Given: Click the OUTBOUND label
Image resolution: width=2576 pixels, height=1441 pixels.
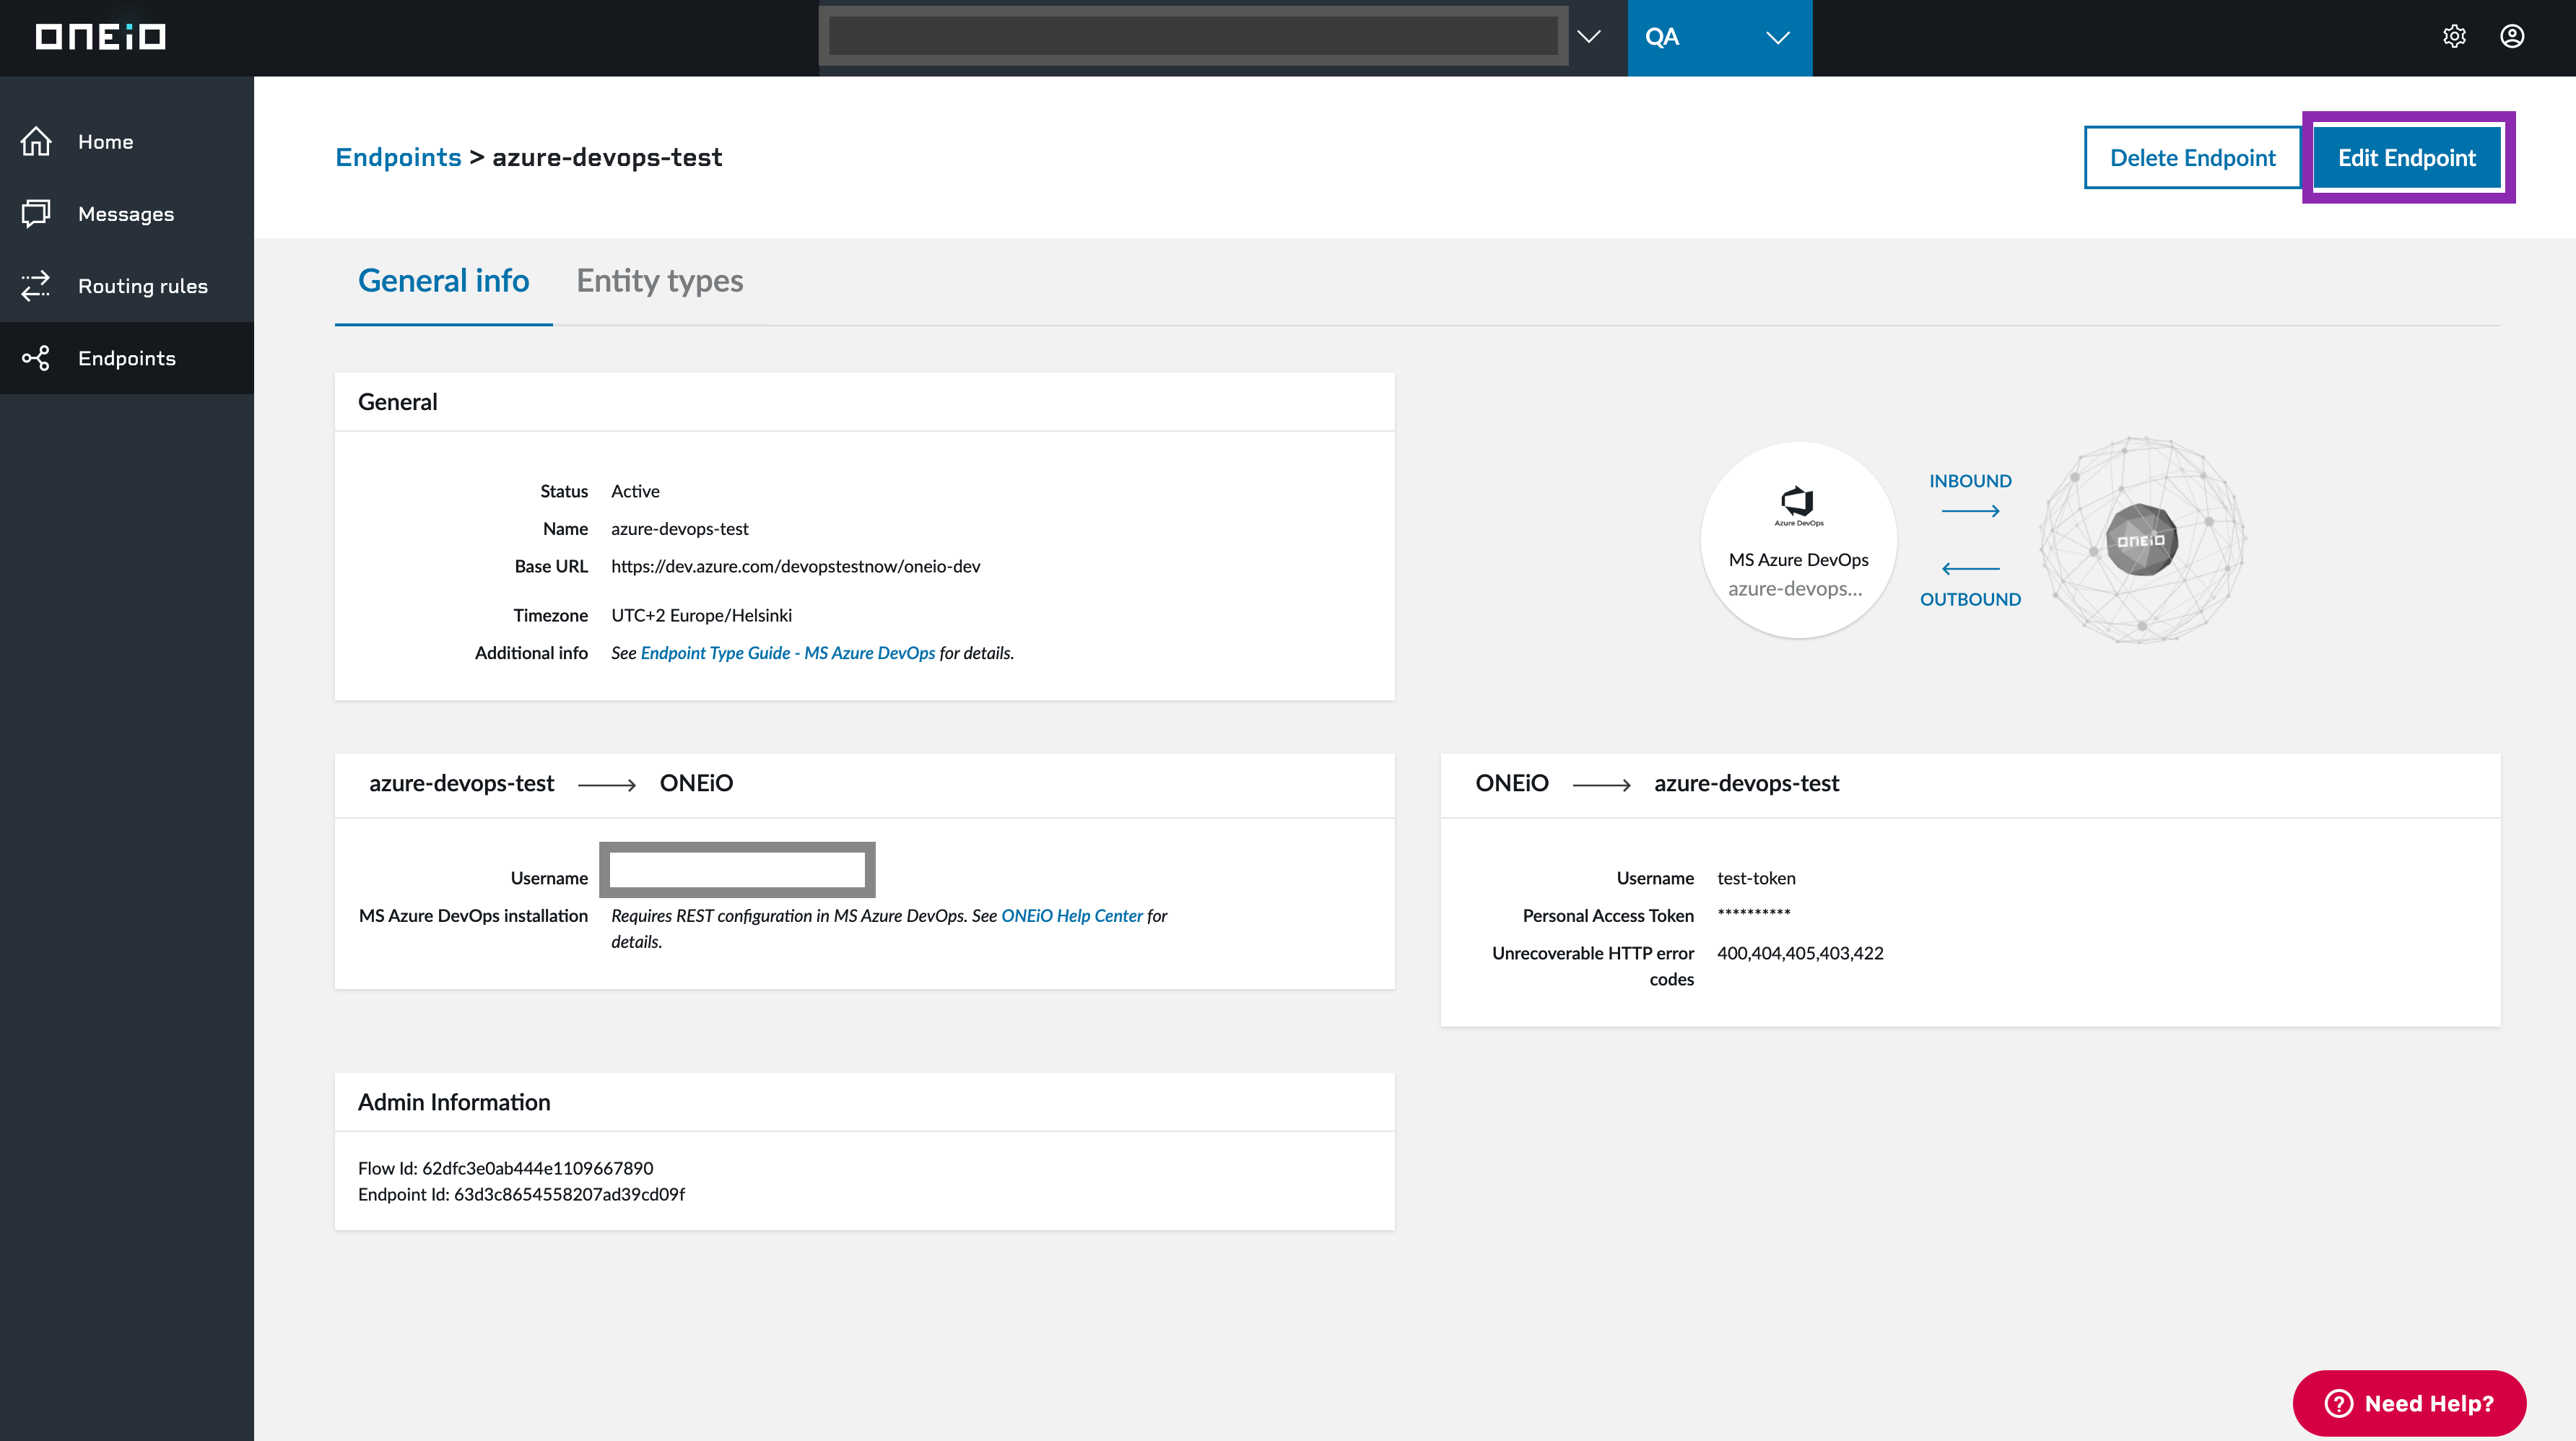Looking at the screenshot, I should (1970, 599).
